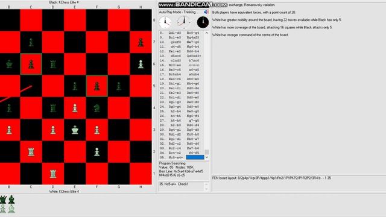Click the 'more coverage of the board' line
This screenshot has width=386, height=217.
pos(272,27)
